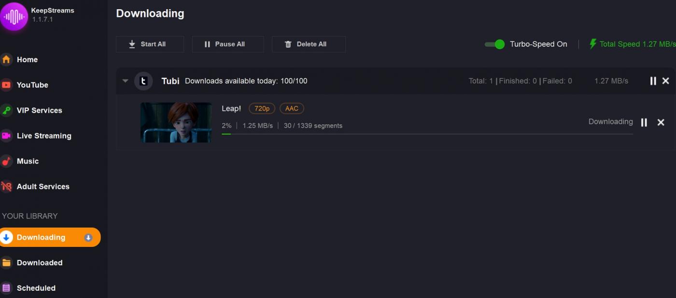Click the Leap! title text

click(x=231, y=108)
